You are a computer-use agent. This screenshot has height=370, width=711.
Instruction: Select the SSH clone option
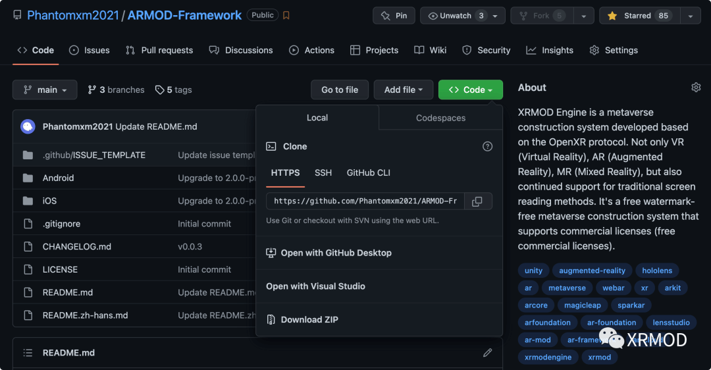coord(323,172)
